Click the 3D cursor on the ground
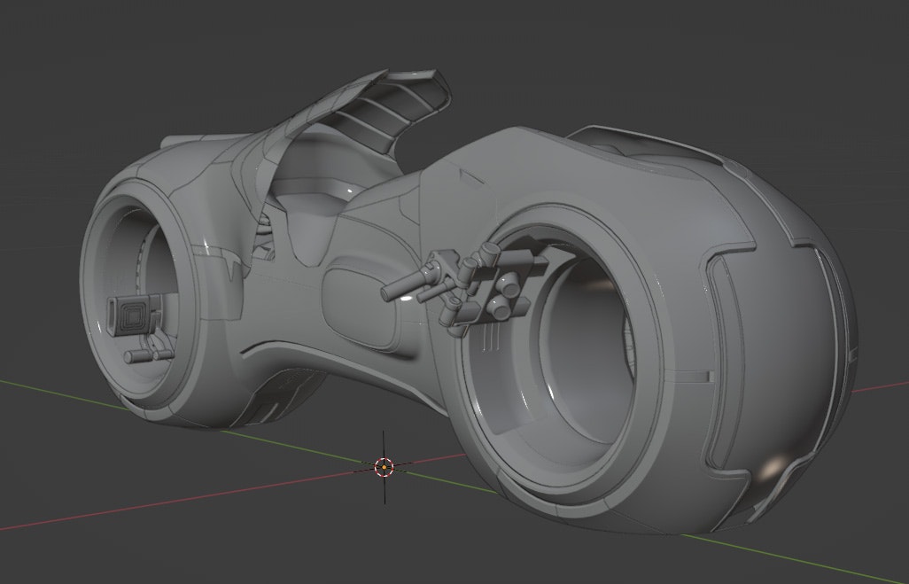The width and height of the screenshot is (909, 584). (384, 466)
